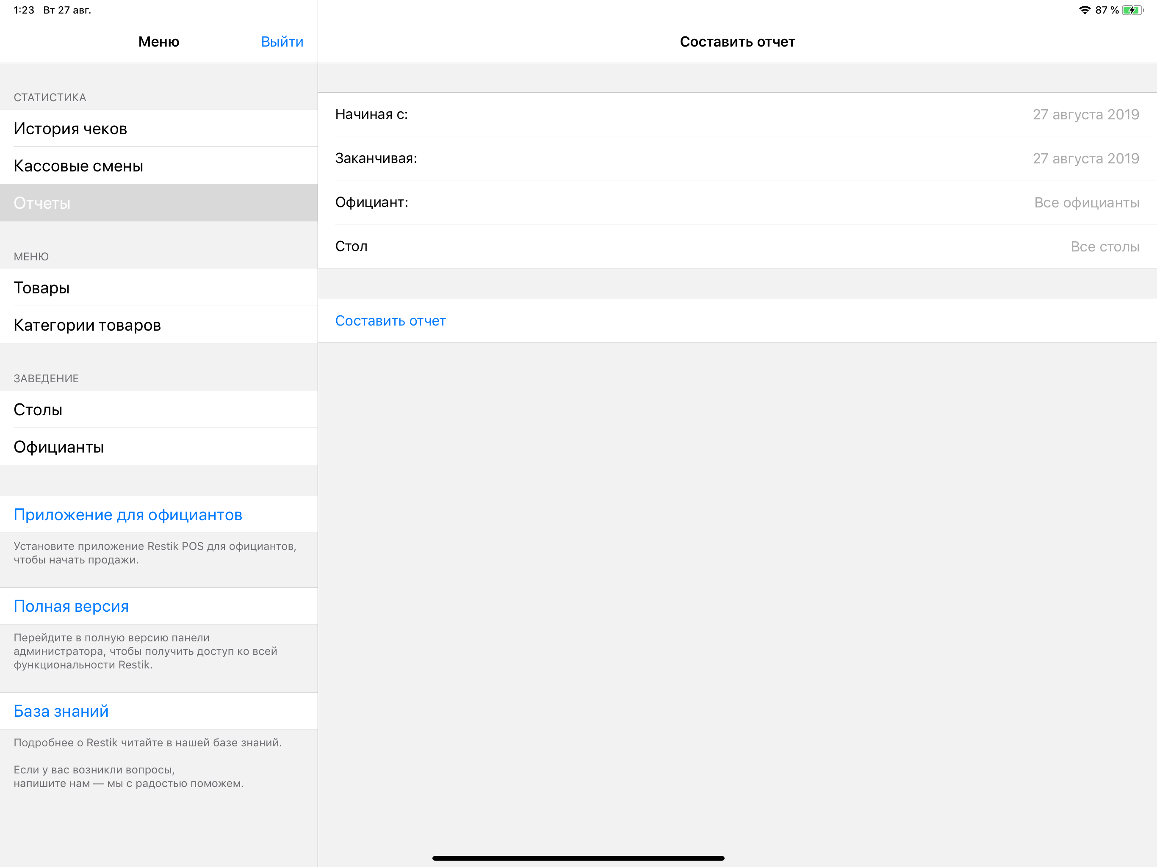Tap the status bar clock
This screenshot has height=867, width=1157.
pyautogui.click(x=24, y=10)
